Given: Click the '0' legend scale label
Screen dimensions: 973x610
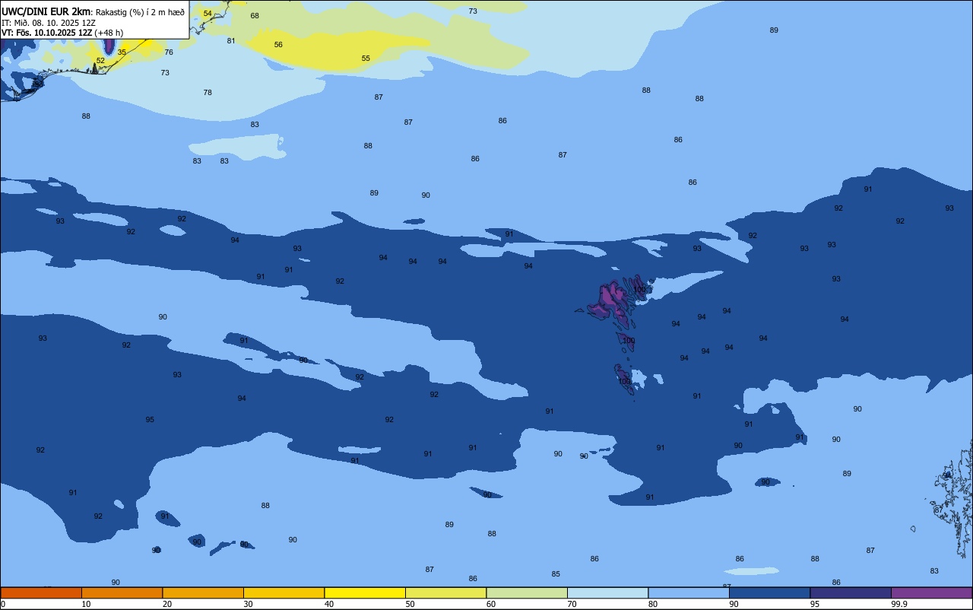Looking at the screenshot, I should (3, 604).
